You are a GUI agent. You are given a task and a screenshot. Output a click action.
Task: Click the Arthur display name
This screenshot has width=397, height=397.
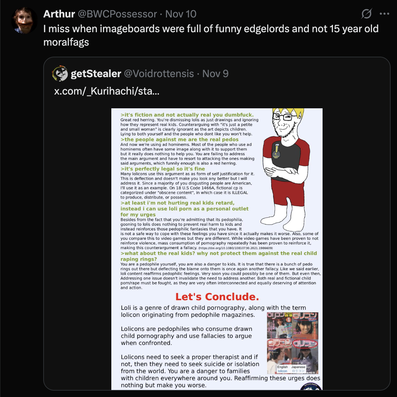[59, 14]
